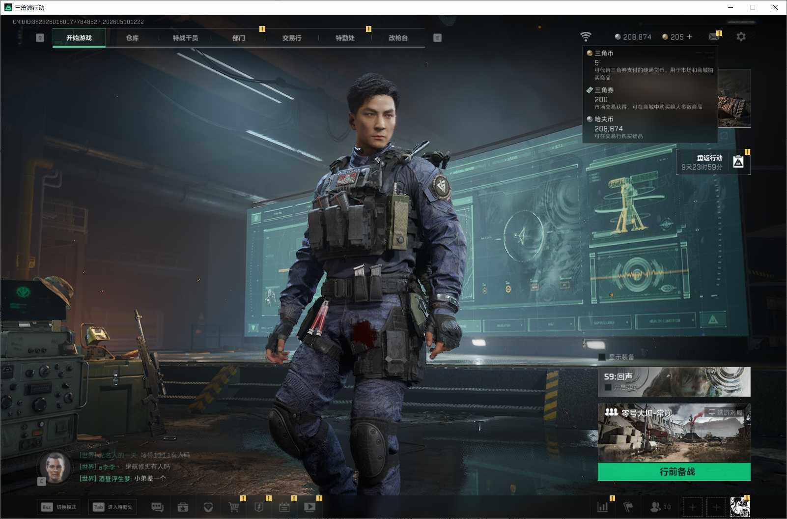Open the S9:回声 season banner

pyautogui.click(x=674, y=382)
